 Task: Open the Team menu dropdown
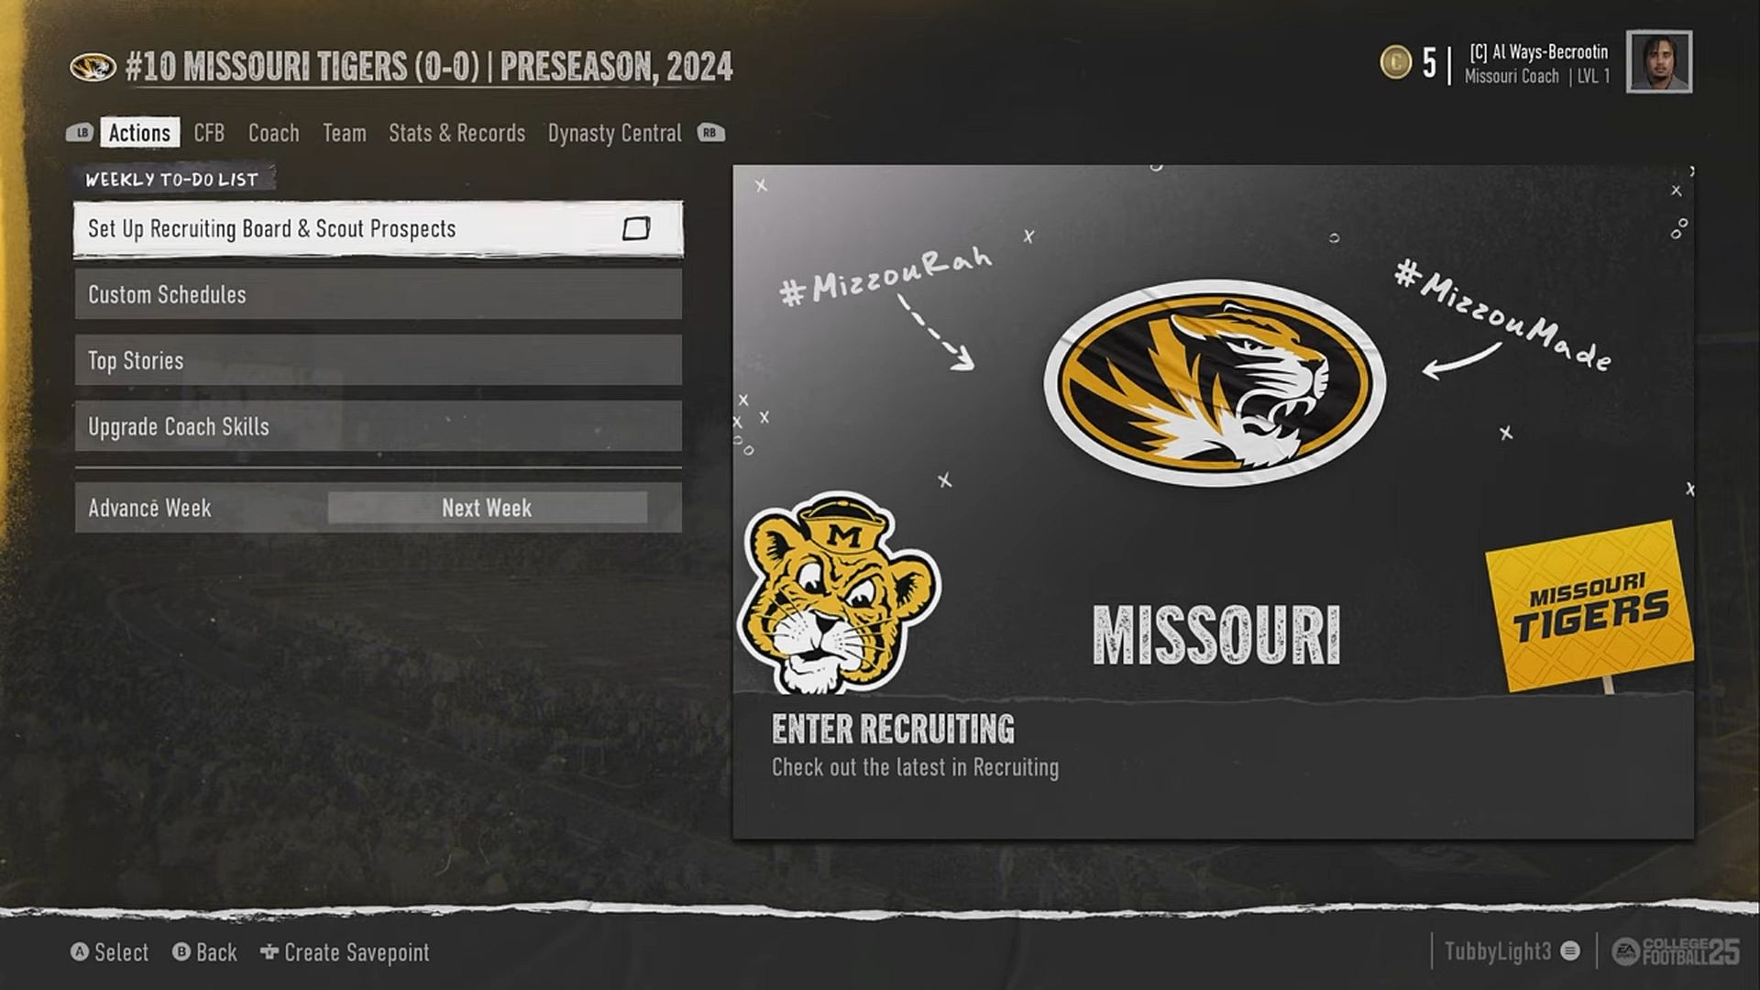tap(344, 133)
